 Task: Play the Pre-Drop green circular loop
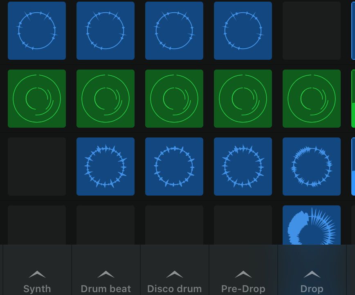click(243, 99)
